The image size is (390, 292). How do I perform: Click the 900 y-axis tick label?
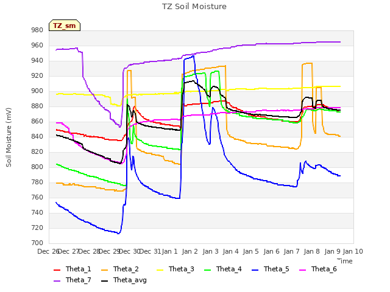[x=37, y=91]
